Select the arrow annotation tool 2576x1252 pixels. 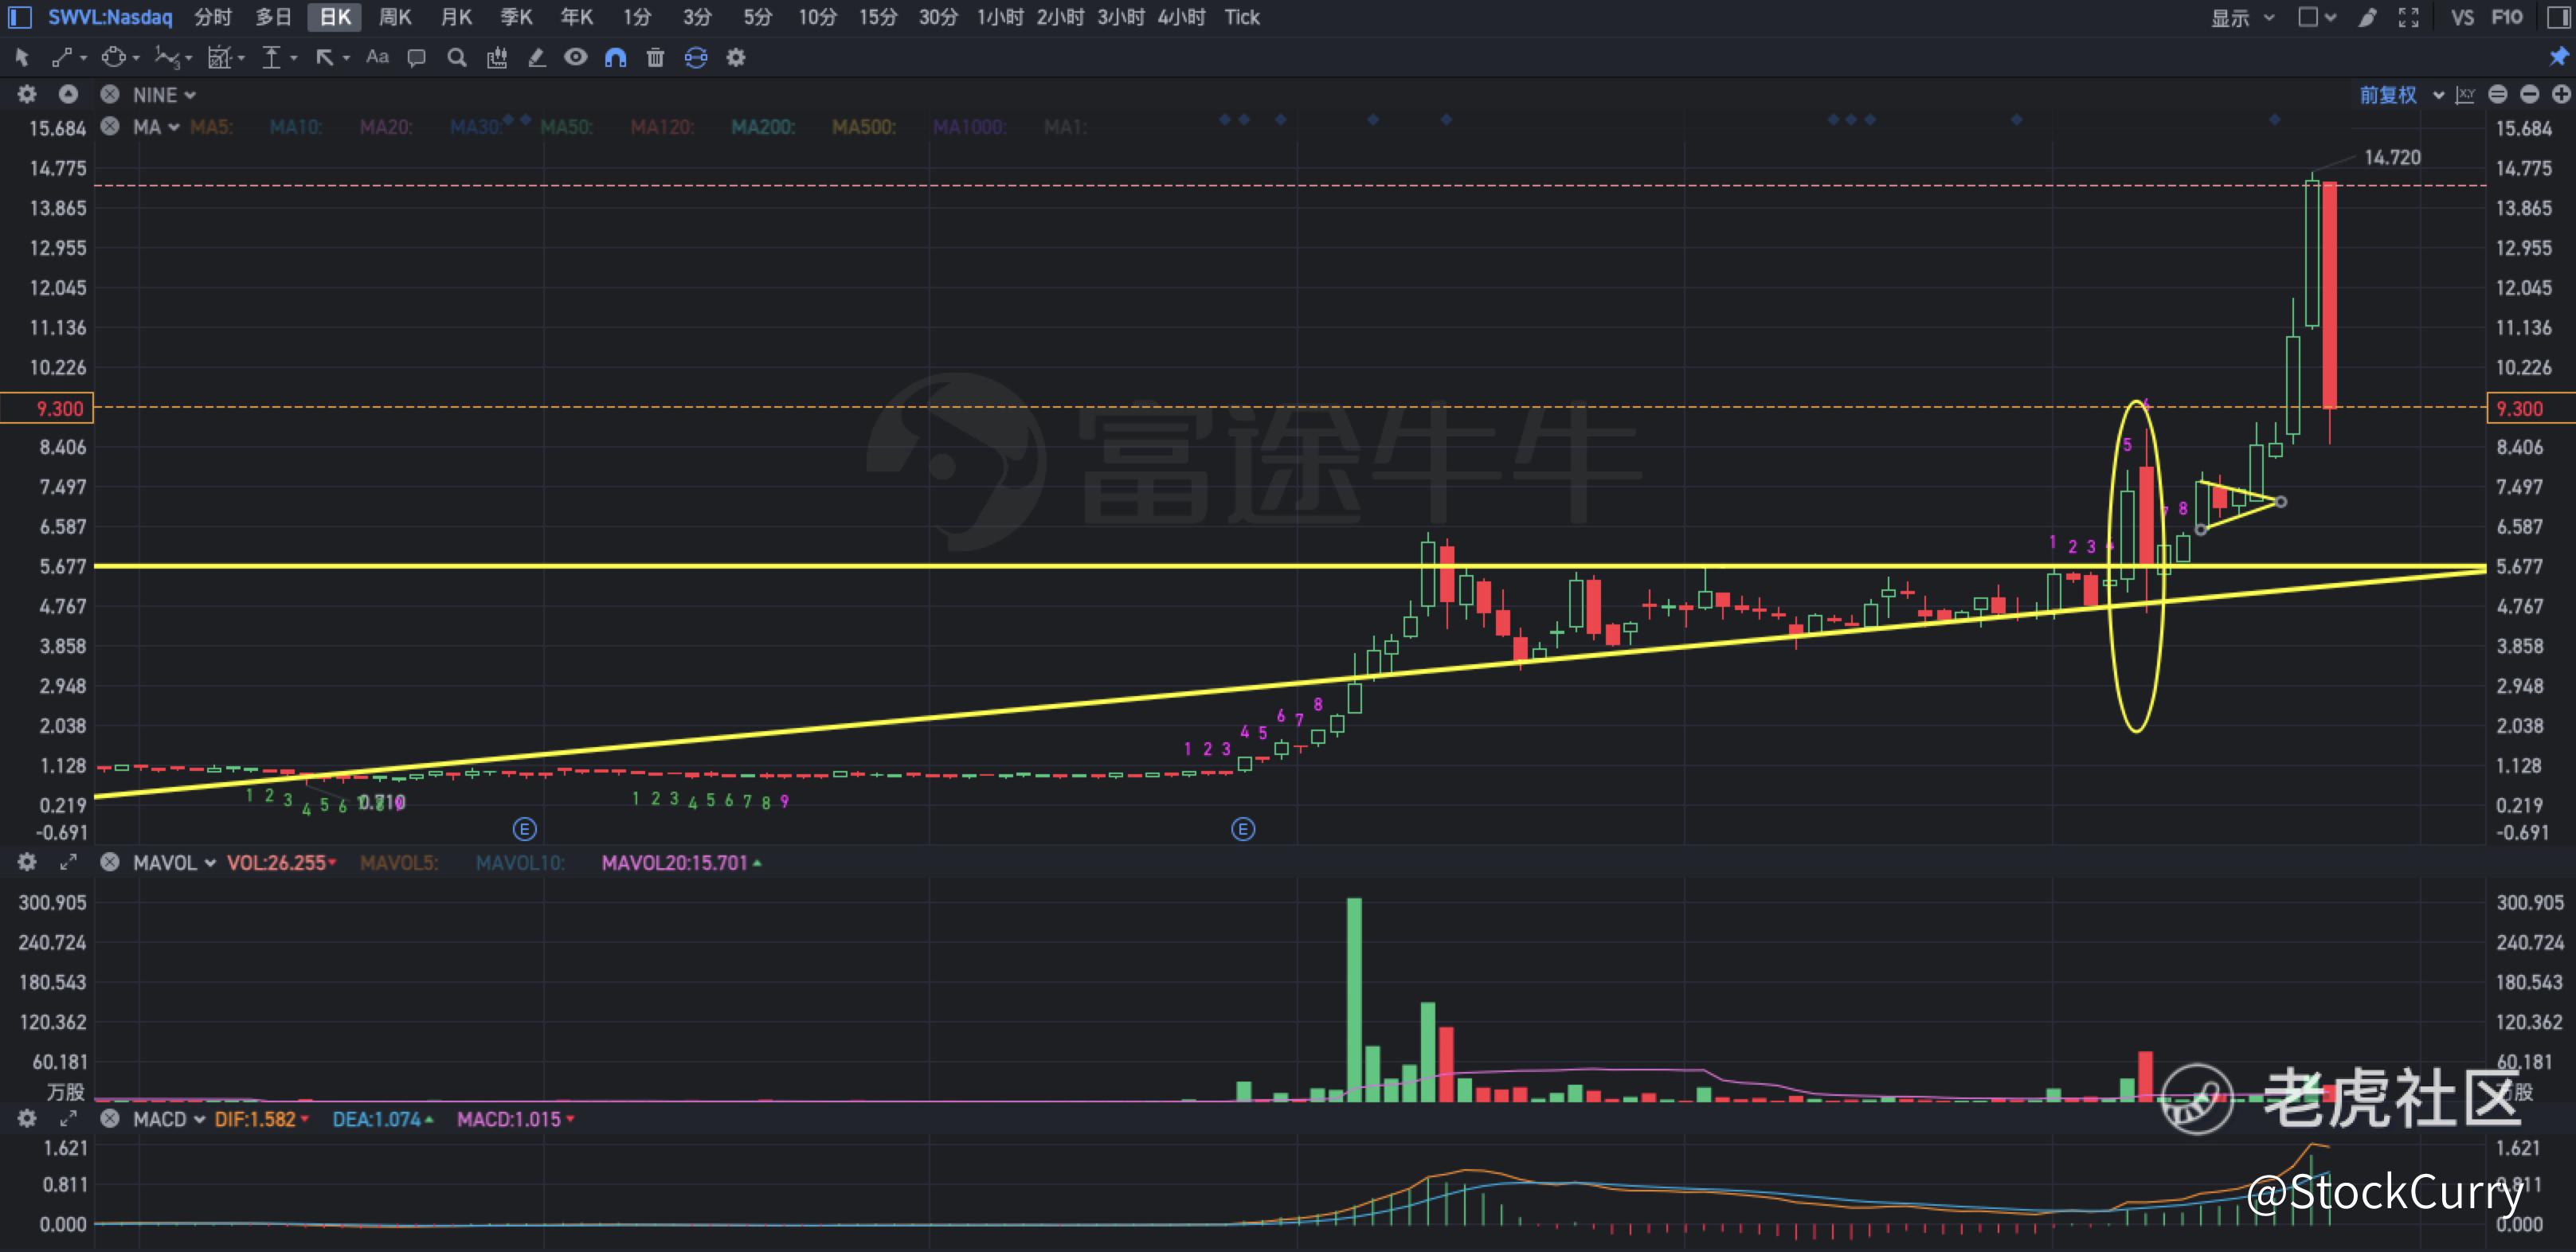click(x=325, y=58)
